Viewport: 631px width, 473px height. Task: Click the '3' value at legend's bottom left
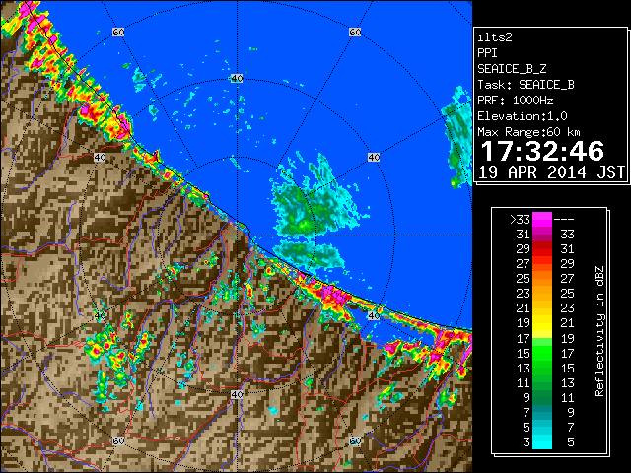(526, 442)
